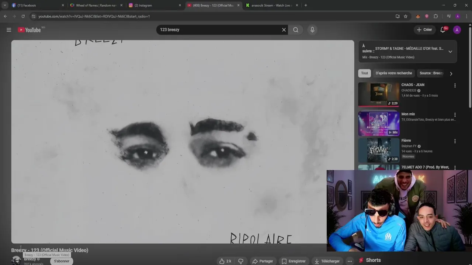This screenshot has width=472, height=265.
Task: Close the Breezy YouTube tab
Action: coord(238,5)
